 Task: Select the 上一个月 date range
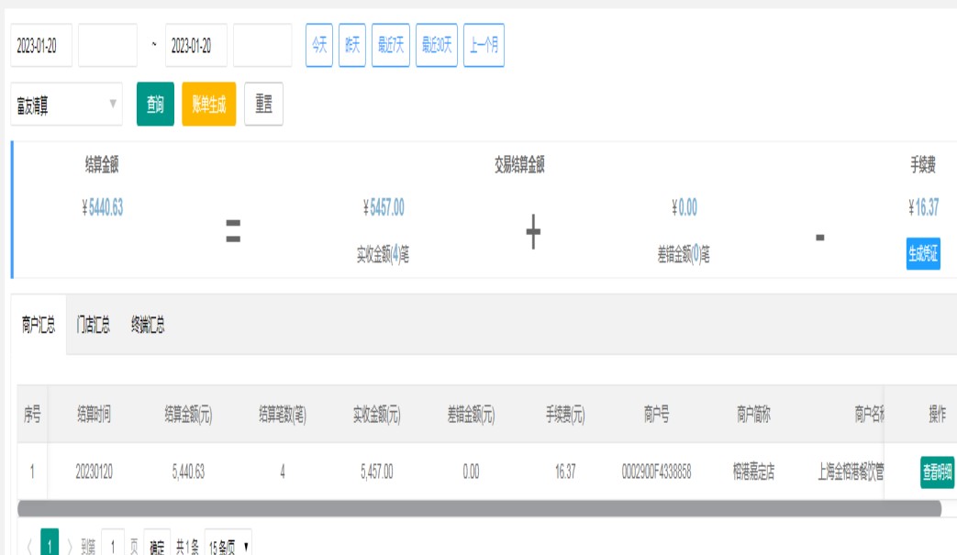(484, 46)
